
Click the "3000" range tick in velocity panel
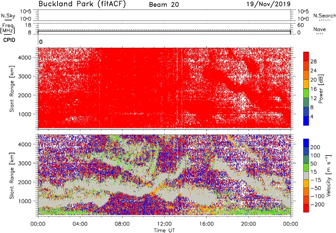click(x=25, y=163)
